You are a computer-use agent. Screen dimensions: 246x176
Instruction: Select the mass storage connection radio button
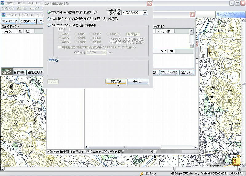click(49, 12)
